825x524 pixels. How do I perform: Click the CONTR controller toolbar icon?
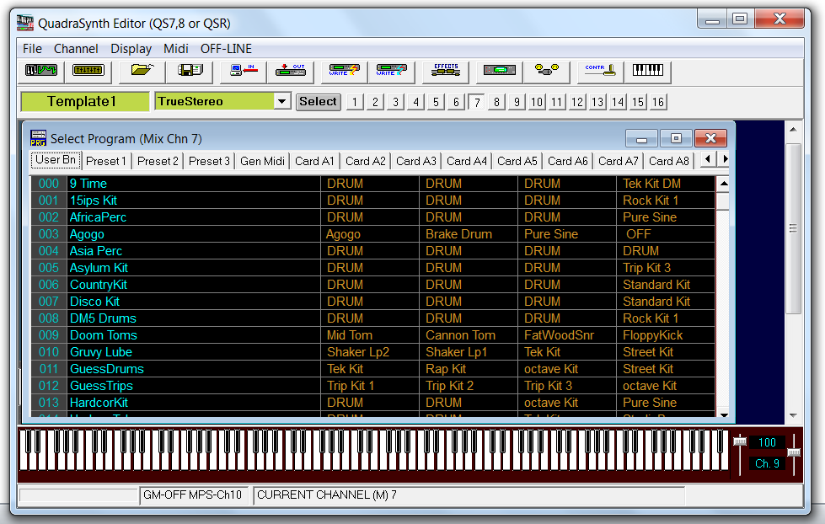click(x=601, y=72)
